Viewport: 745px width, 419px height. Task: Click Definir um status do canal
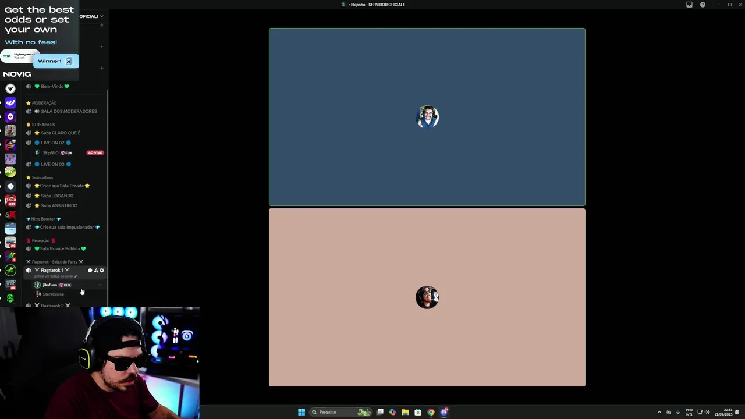[55, 276]
